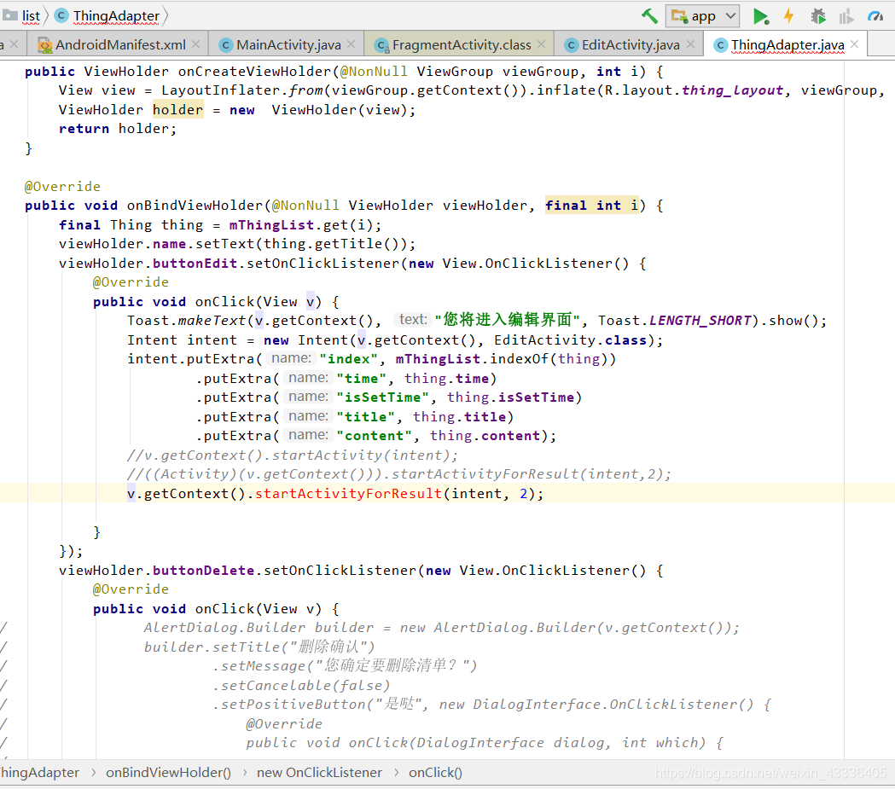The width and height of the screenshot is (895, 789).
Task: Click the buttonDelete field reference
Action: point(203,571)
